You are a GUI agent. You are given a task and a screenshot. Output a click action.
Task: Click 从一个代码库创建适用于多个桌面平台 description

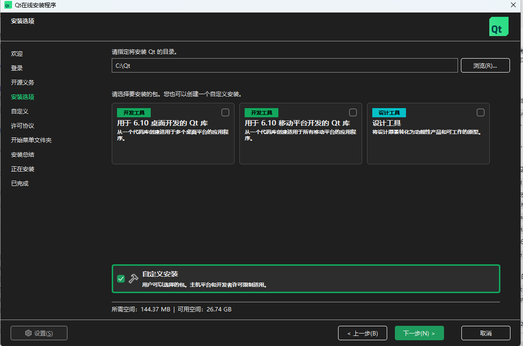click(x=173, y=135)
